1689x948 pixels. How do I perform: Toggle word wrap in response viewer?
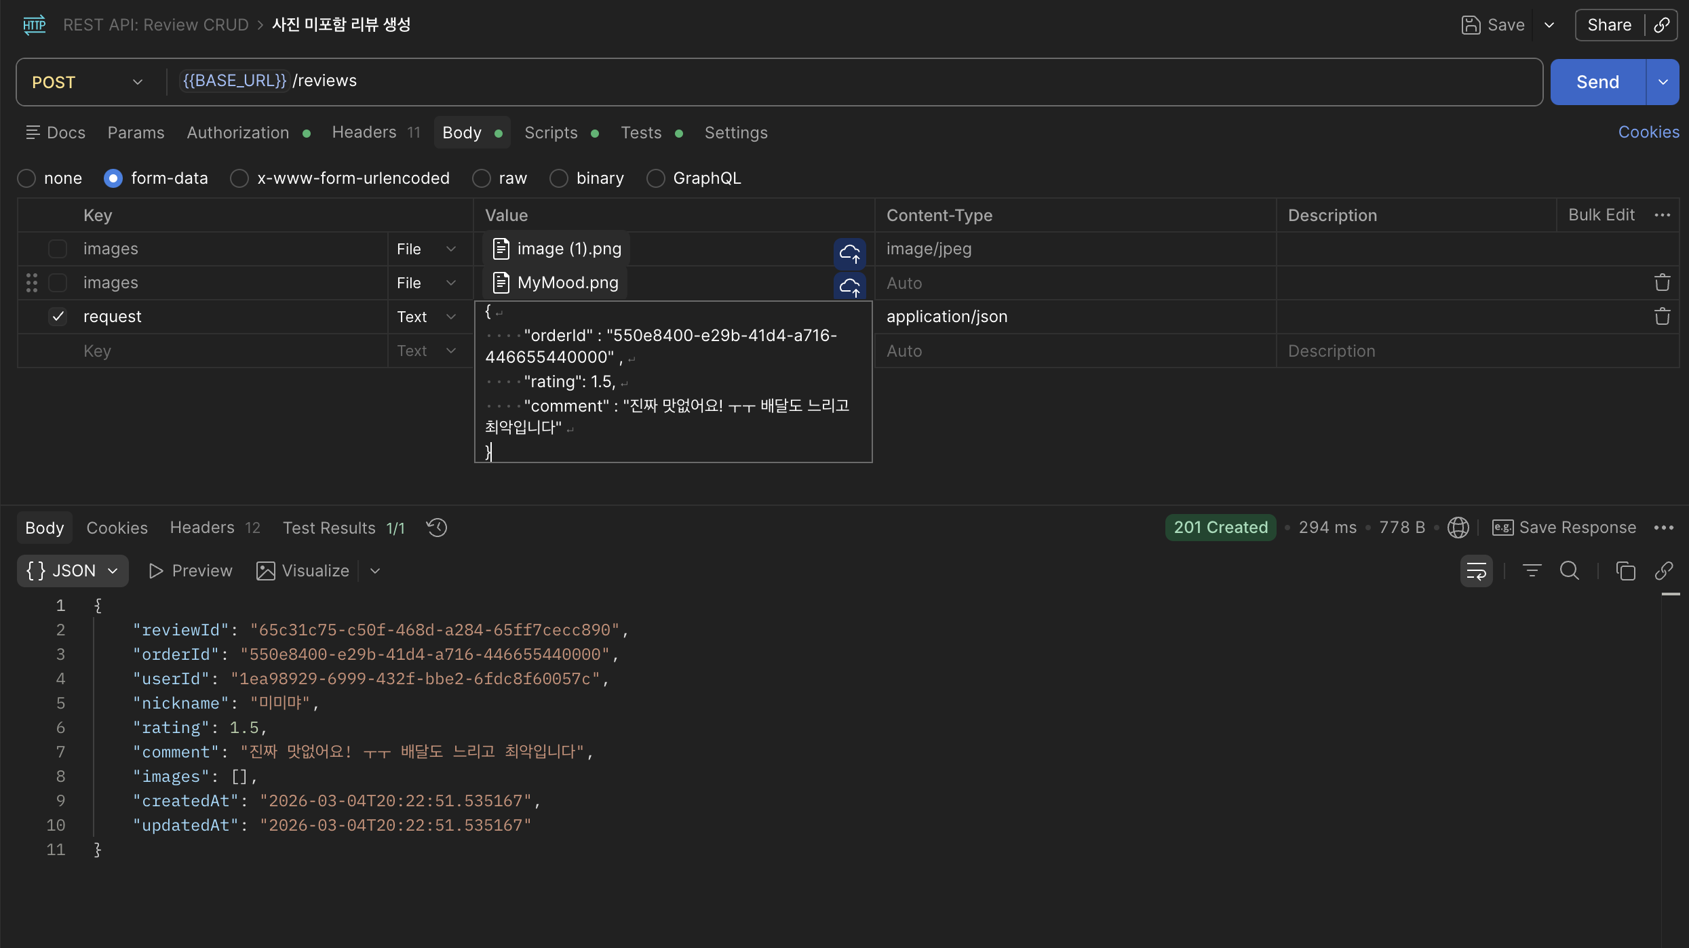click(x=1476, y=571)
